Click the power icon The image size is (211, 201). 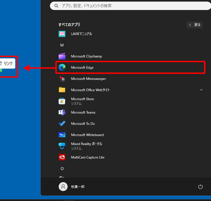200,187
